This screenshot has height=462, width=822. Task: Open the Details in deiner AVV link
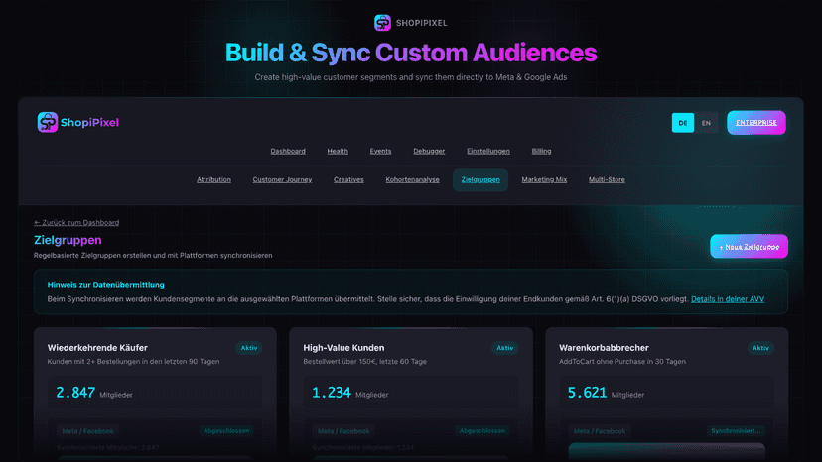tap(727, 299)
